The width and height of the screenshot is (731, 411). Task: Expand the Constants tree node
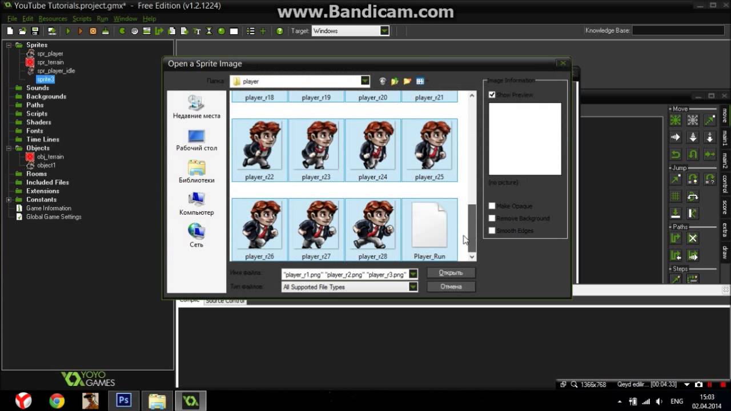[9, 200]
